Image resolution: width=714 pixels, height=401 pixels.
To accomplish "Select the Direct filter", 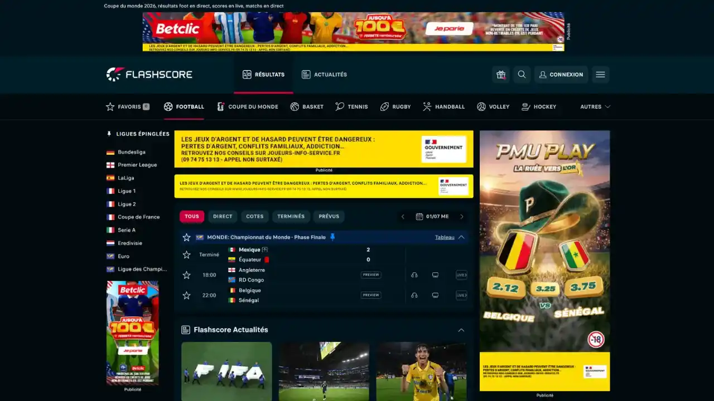I will tap(223, 217).
